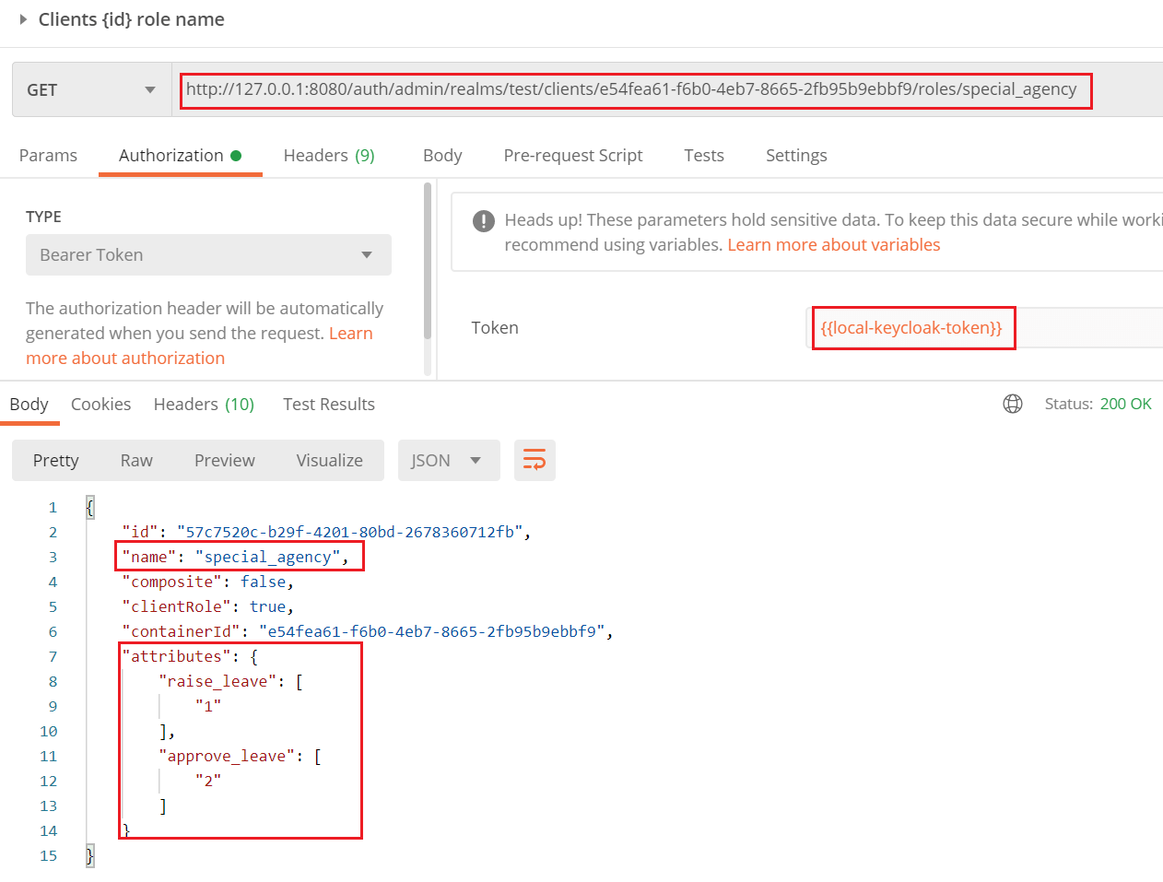
Task: Click the Learn more about variables link
Action: click(832, 244)
